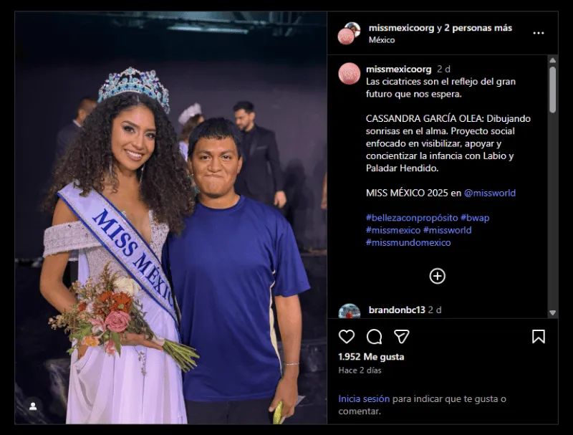This screenshot has width=573, height=435.
Task: Open the #bwap hashtag
Action: click(475, 217)
